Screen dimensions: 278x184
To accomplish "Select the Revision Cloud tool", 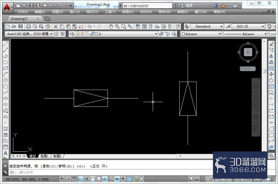I will click(x=6, y=86).
